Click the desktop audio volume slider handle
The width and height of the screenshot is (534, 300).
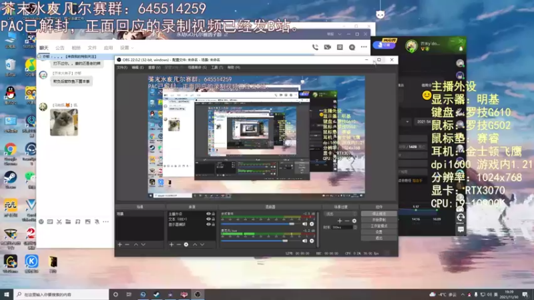[x=292, y=224]
